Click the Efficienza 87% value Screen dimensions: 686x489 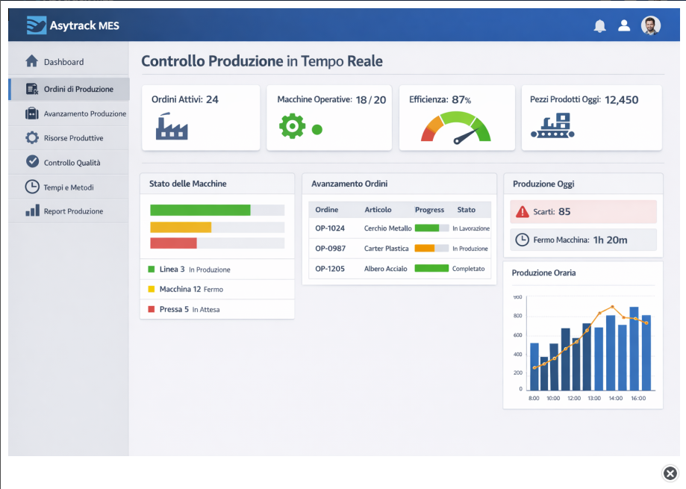pos(461,100)
